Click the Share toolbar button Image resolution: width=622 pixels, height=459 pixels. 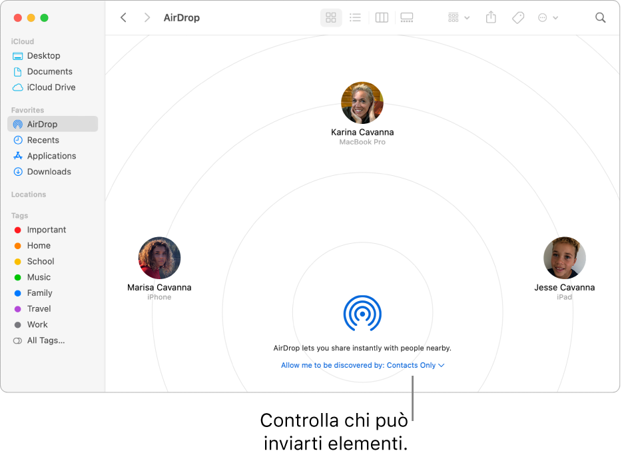coord(491,17)
